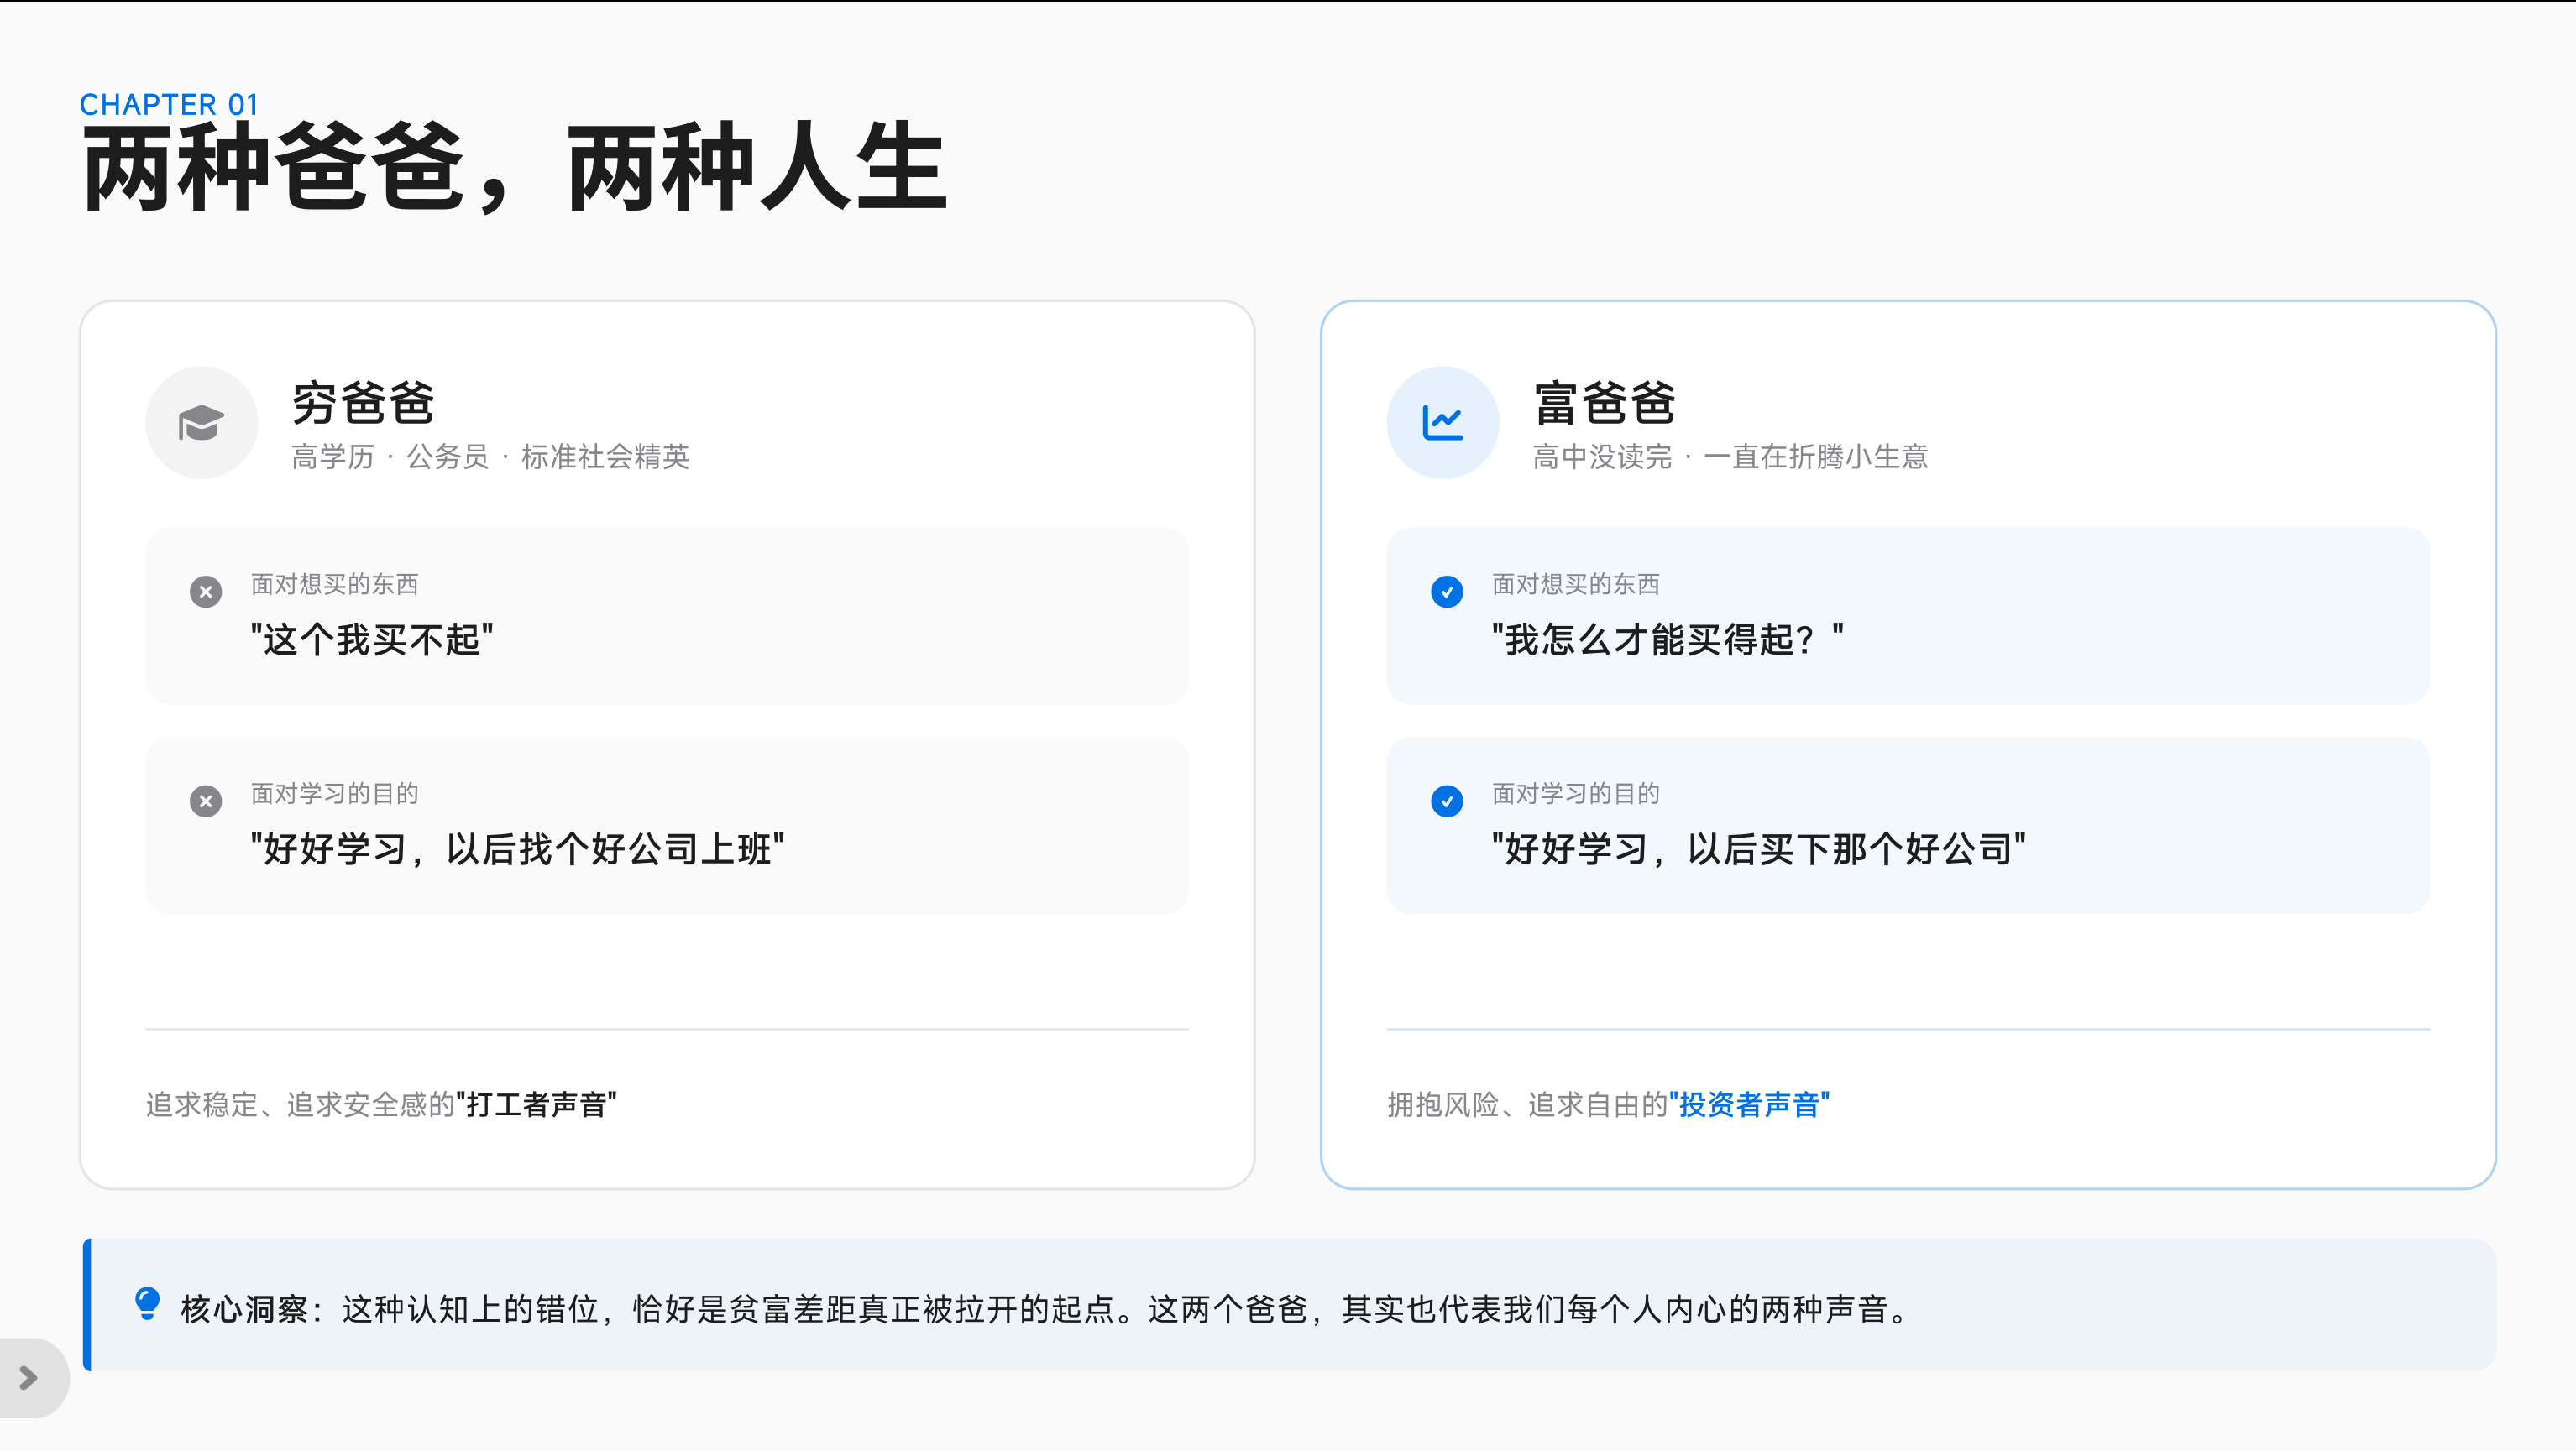The width and height of the screenshot is (2576, 1451).
Task: Click the graduation cap icon
Action: point(201,423)
